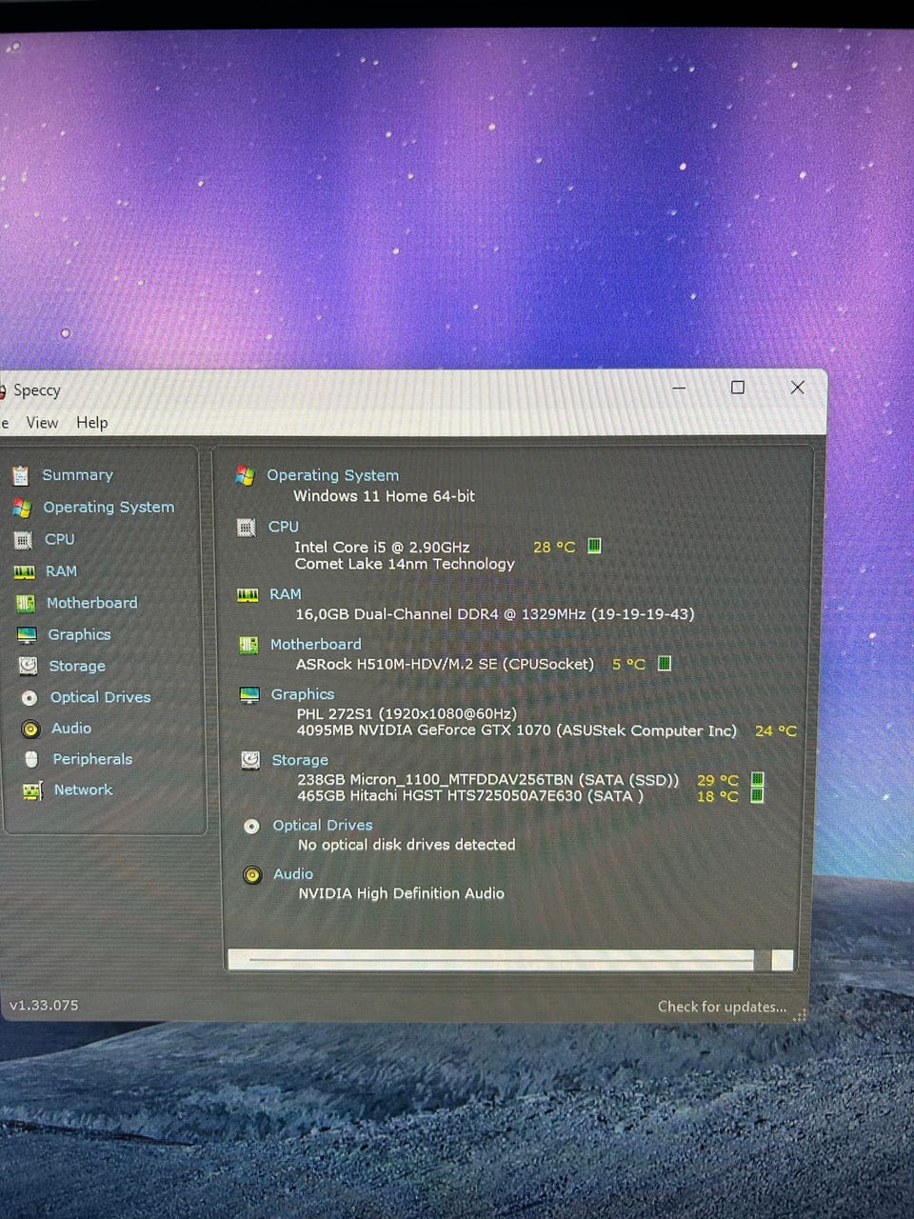The width and height of the screenshot is (914, 1219).
Task: Open the Storage drive icon in sidebar
Action: coord(29,667)
